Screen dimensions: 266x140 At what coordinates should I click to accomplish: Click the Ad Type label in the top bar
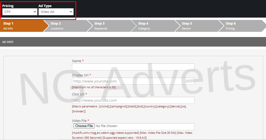pos(45,6)
